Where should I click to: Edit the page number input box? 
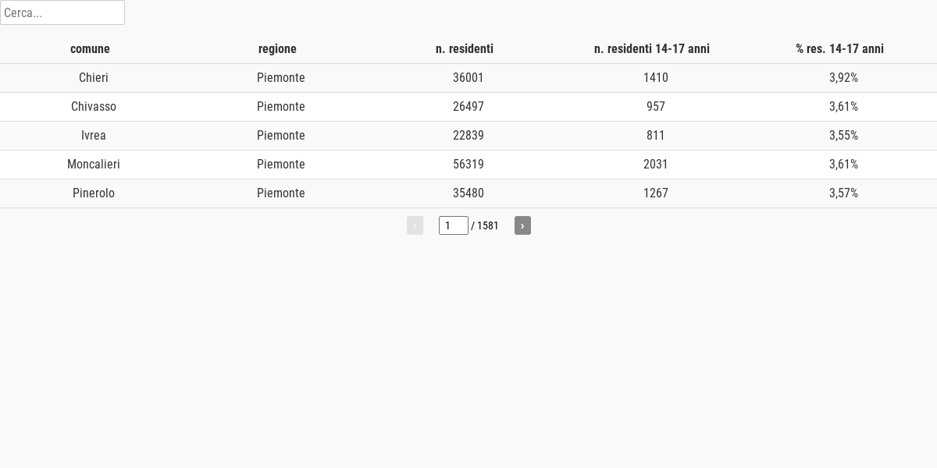[454, 225]
